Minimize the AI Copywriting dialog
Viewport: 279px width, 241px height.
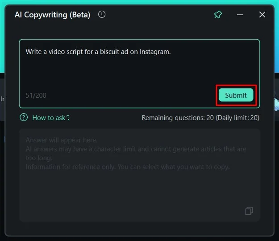click(x=240, y=15)
